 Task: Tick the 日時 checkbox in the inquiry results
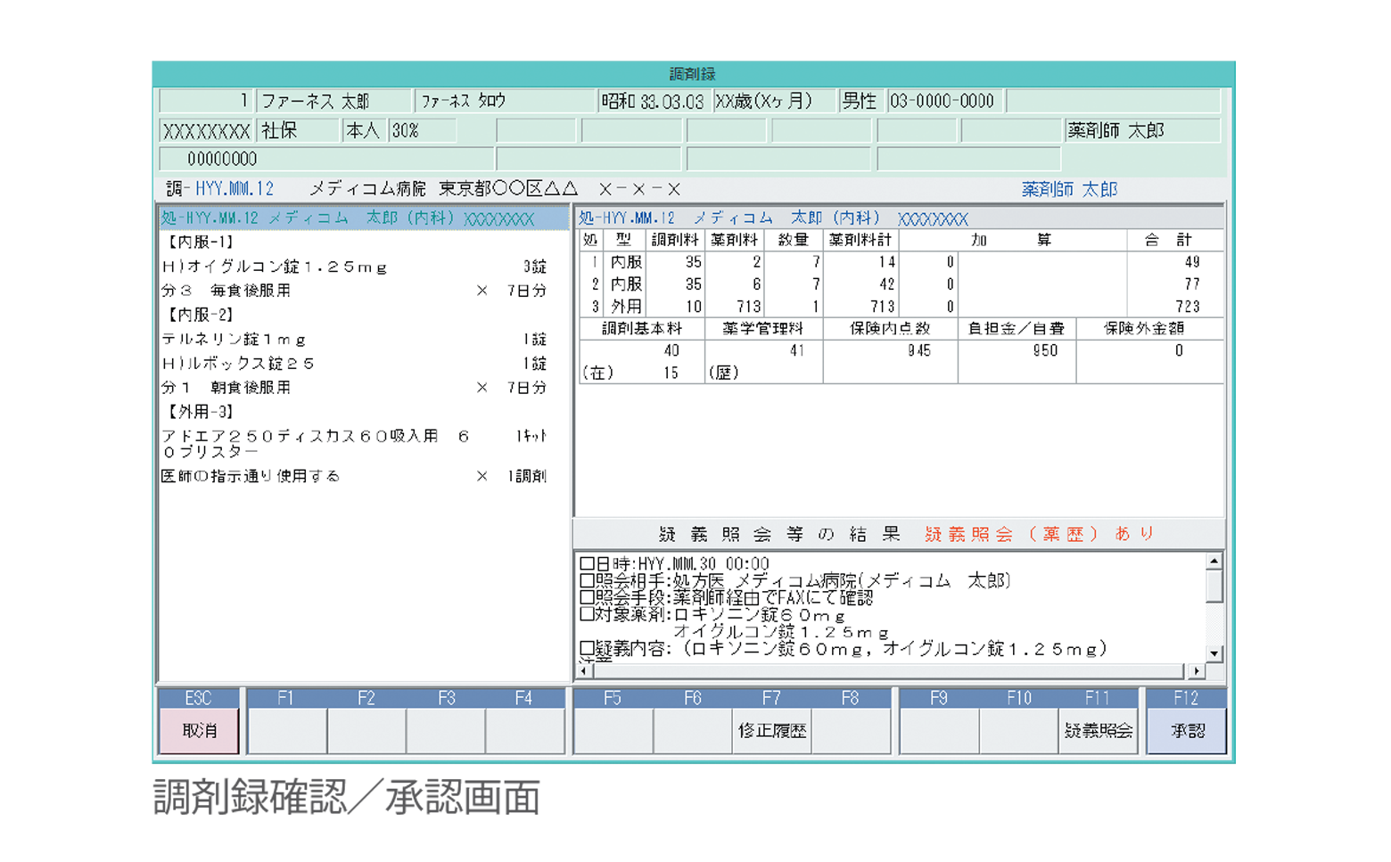pos(587,564)
